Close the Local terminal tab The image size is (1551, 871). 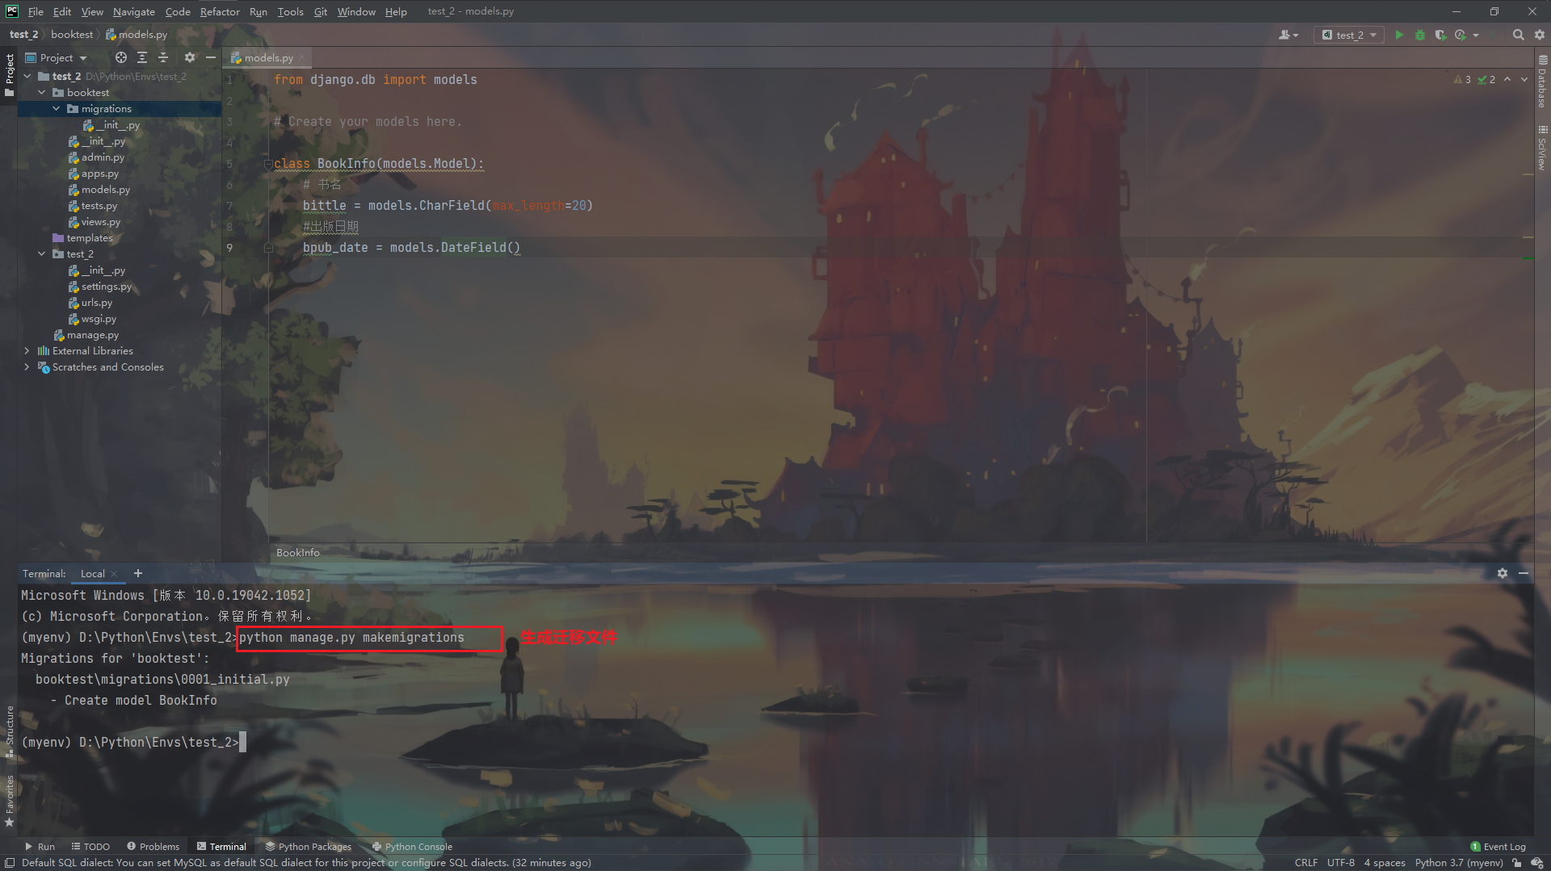[114, 573]
